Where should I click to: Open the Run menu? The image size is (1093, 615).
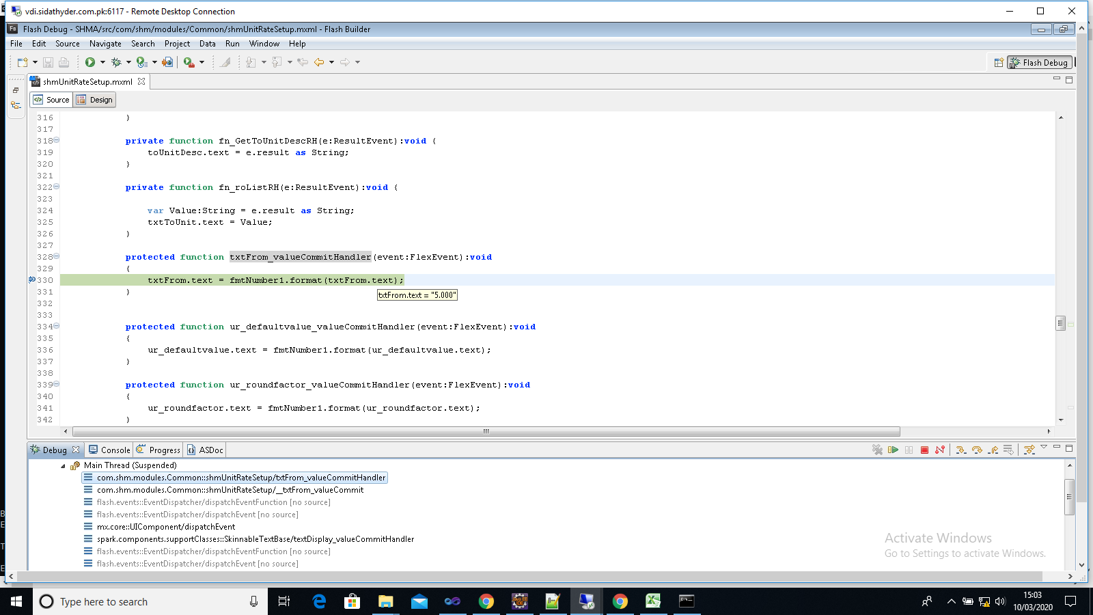coord(232,44)
